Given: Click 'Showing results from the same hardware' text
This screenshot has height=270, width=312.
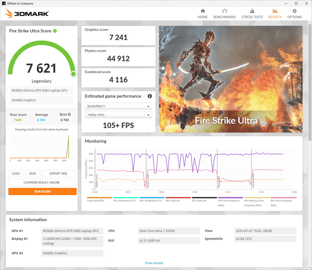Looking at the screenshot, I should (41, 129).
